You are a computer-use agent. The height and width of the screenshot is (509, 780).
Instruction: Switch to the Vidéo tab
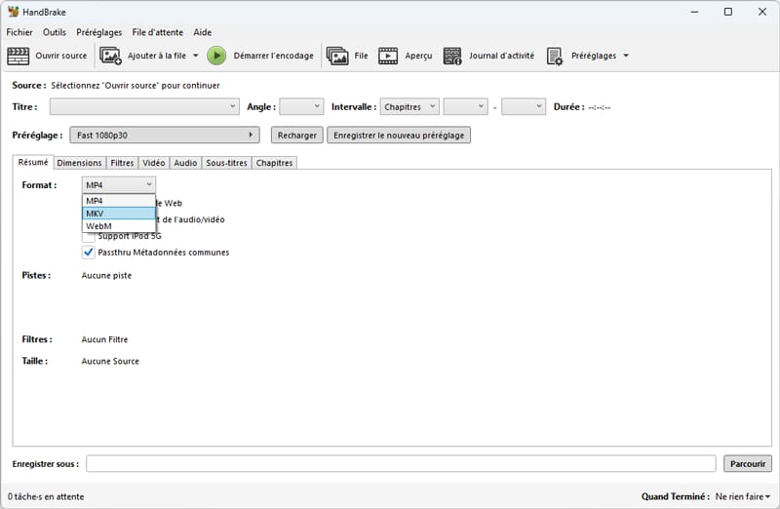(x=154, y=163)
